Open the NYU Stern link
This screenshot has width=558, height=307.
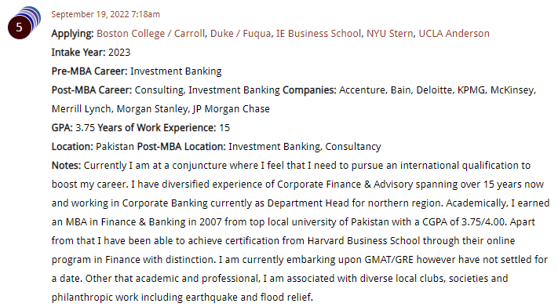point(390,34)
